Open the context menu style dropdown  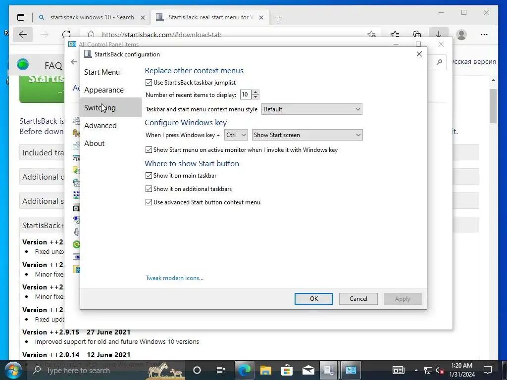[x=312, y=109]
